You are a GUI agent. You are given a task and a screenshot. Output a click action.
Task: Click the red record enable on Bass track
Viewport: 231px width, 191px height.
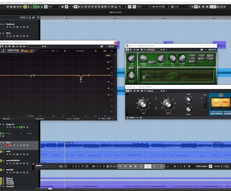click(x=8, y=145)
